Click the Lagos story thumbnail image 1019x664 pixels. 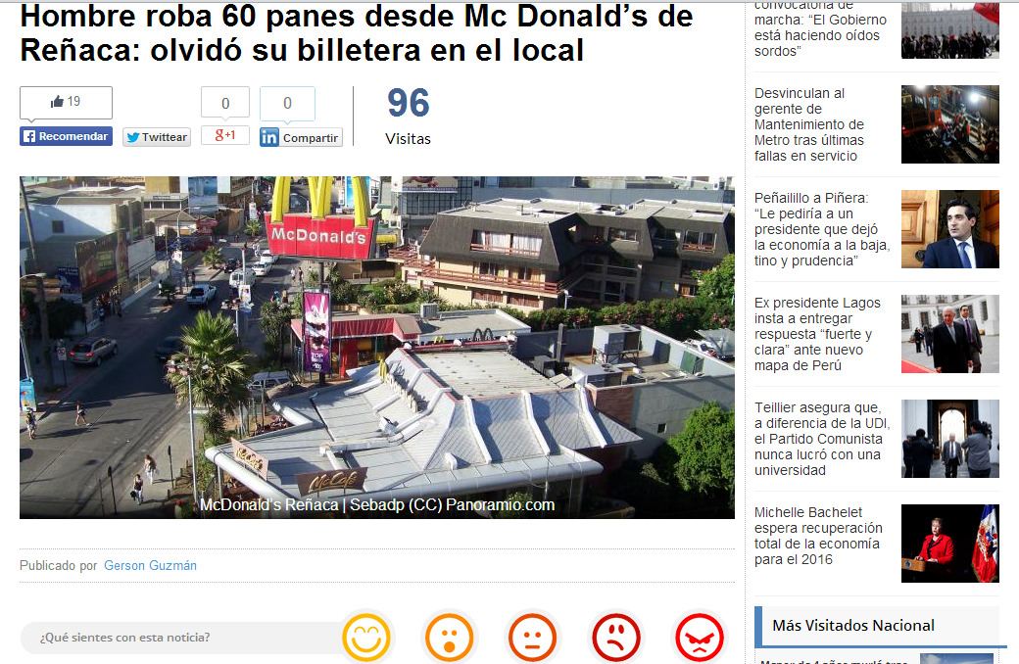950,334
